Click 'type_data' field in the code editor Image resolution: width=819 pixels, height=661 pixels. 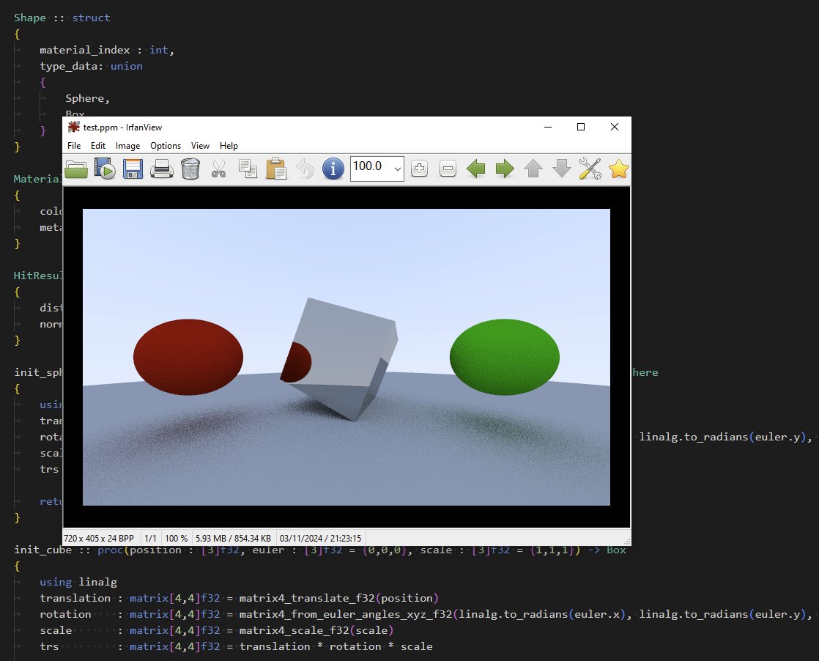[x=69, y=67]
